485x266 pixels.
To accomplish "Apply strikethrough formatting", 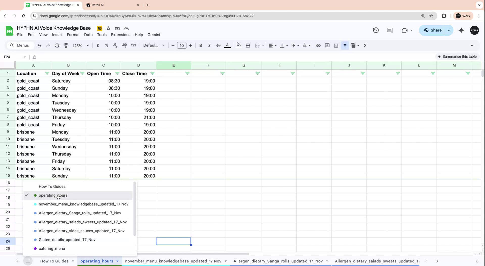I will [x=218, y=45].
